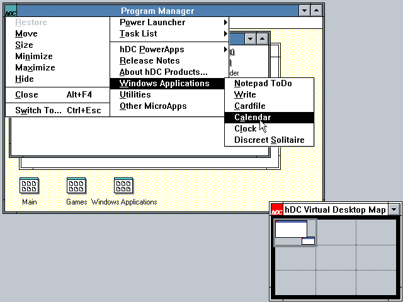
Task: Open the Utilities menu entry
Action: click(x=167, y=94)
